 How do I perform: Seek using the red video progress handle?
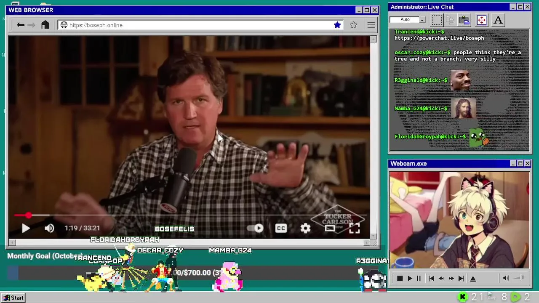point(28,215)
